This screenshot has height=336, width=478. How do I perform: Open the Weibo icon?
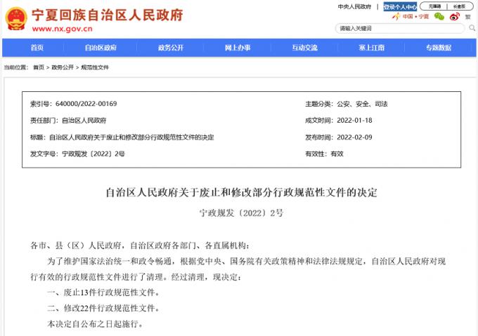click(455, 16)
